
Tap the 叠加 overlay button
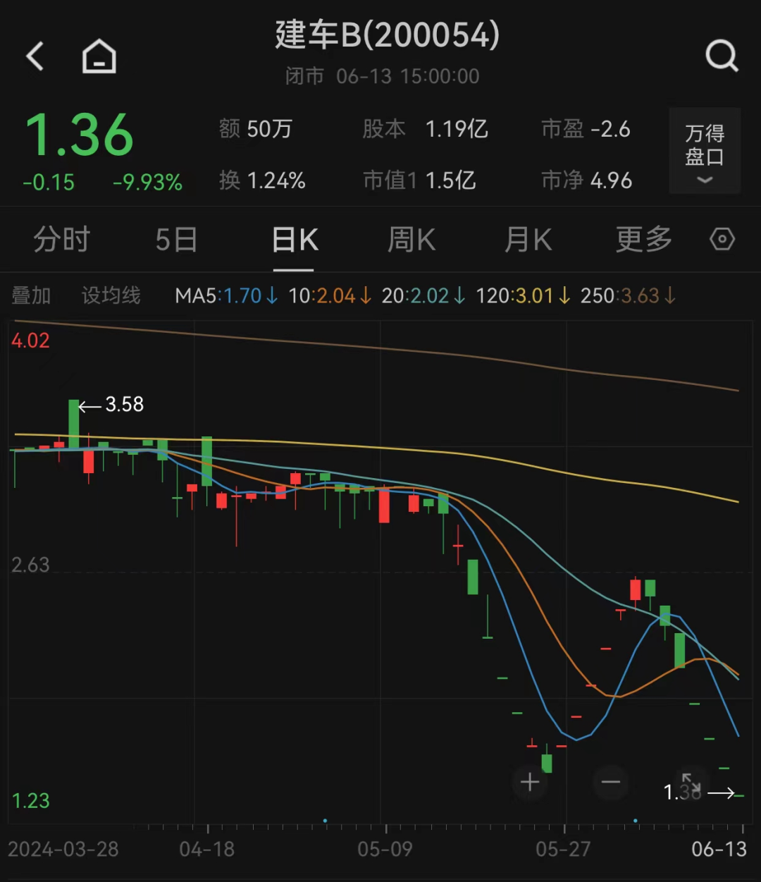[31, 295]
